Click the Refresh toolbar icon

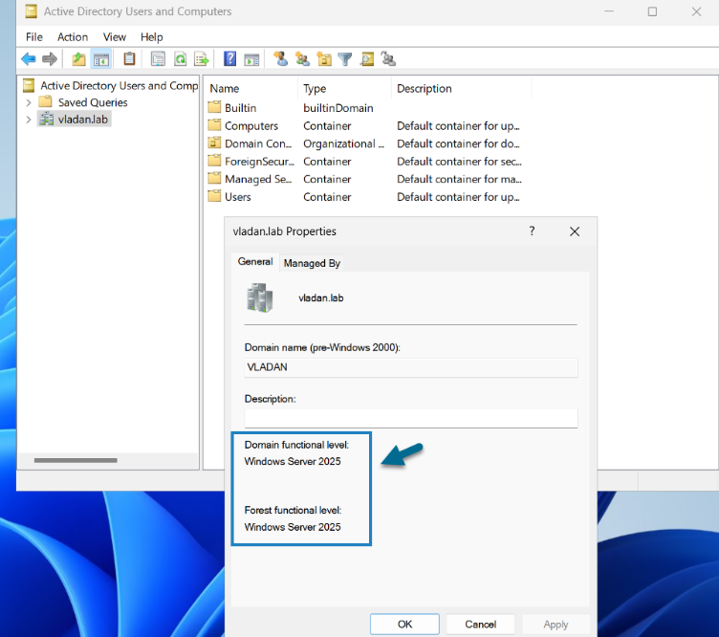pyautogui.click(x=180, y=58)
